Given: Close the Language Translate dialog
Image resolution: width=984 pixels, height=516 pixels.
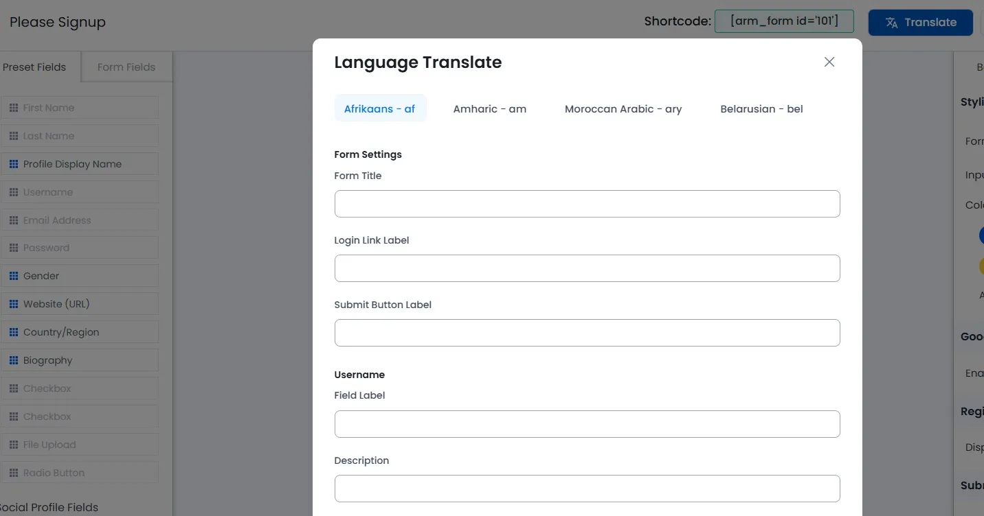Looking at the screenshot, I should click(x=829, y=62).
